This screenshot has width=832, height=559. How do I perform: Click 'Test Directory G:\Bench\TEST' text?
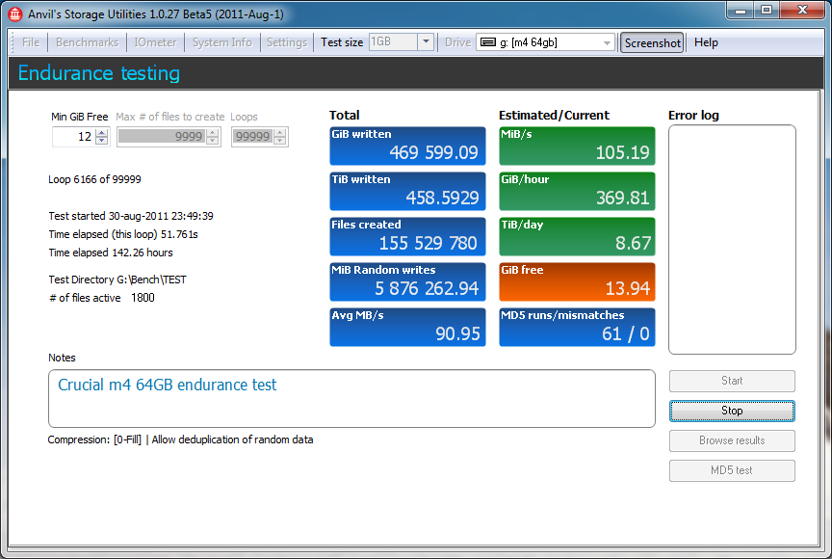(117, 279)
